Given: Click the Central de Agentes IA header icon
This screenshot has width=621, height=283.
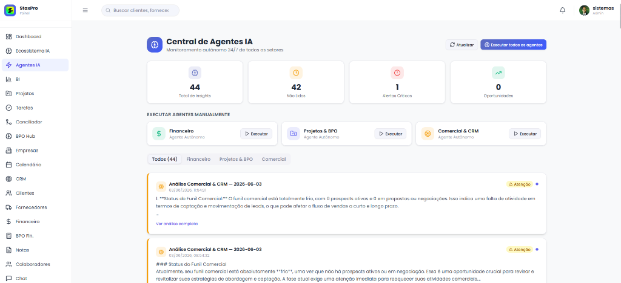Looking at the screenshot, I should point(155,45).
